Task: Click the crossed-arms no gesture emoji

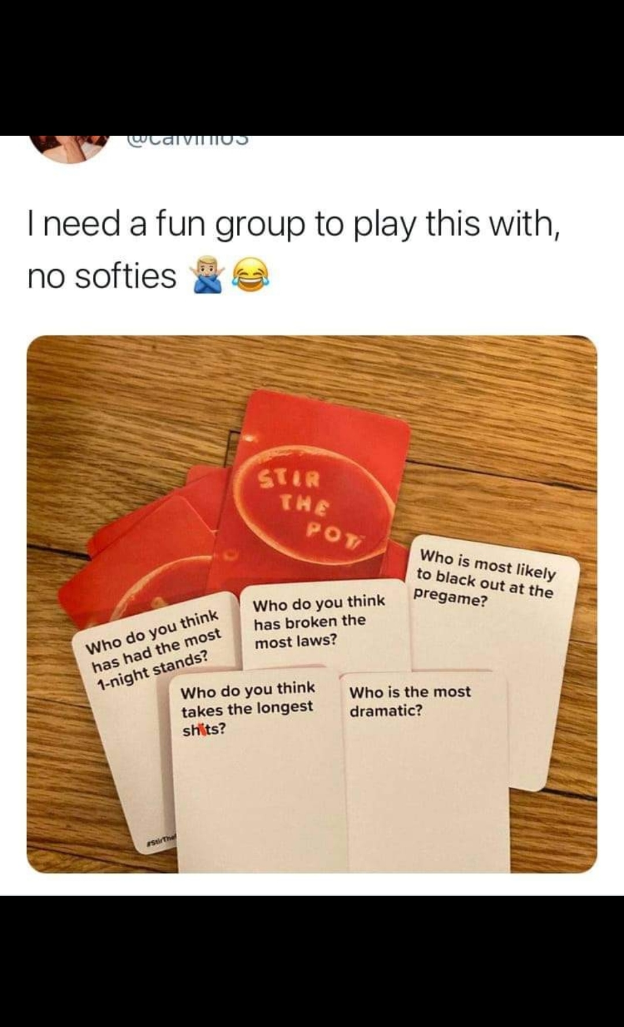Action: (207, 276)
